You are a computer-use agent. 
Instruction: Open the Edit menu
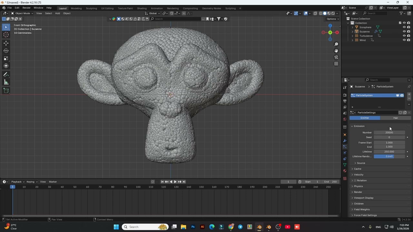tap(17, 8)
